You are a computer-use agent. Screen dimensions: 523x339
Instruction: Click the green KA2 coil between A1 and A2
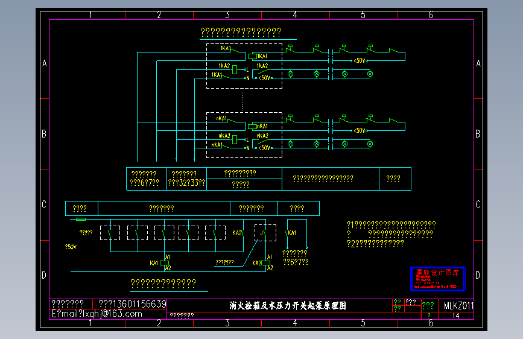[265, 263]
